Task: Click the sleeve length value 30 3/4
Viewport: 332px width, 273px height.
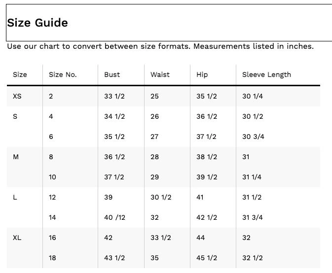Action: [253, 137]
